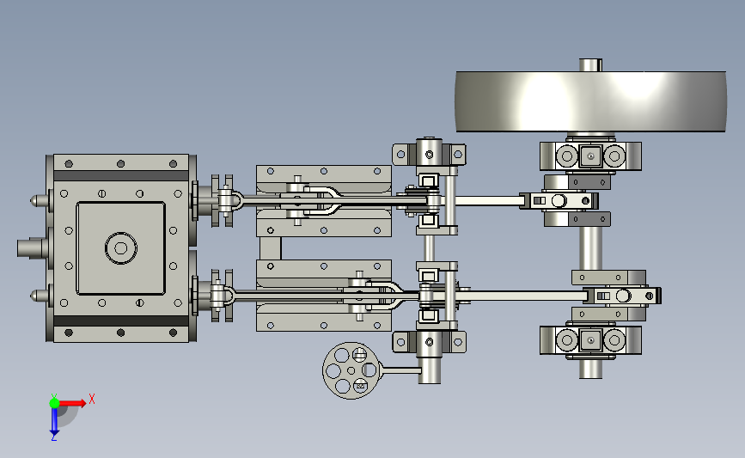Pick the circular boss at the cylinder cover center
The image size is (745, 458).
click(120, 248)
